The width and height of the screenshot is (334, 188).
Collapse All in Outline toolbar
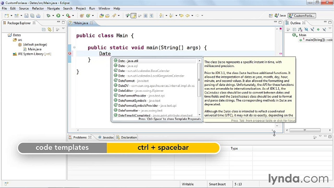(294, 29)
